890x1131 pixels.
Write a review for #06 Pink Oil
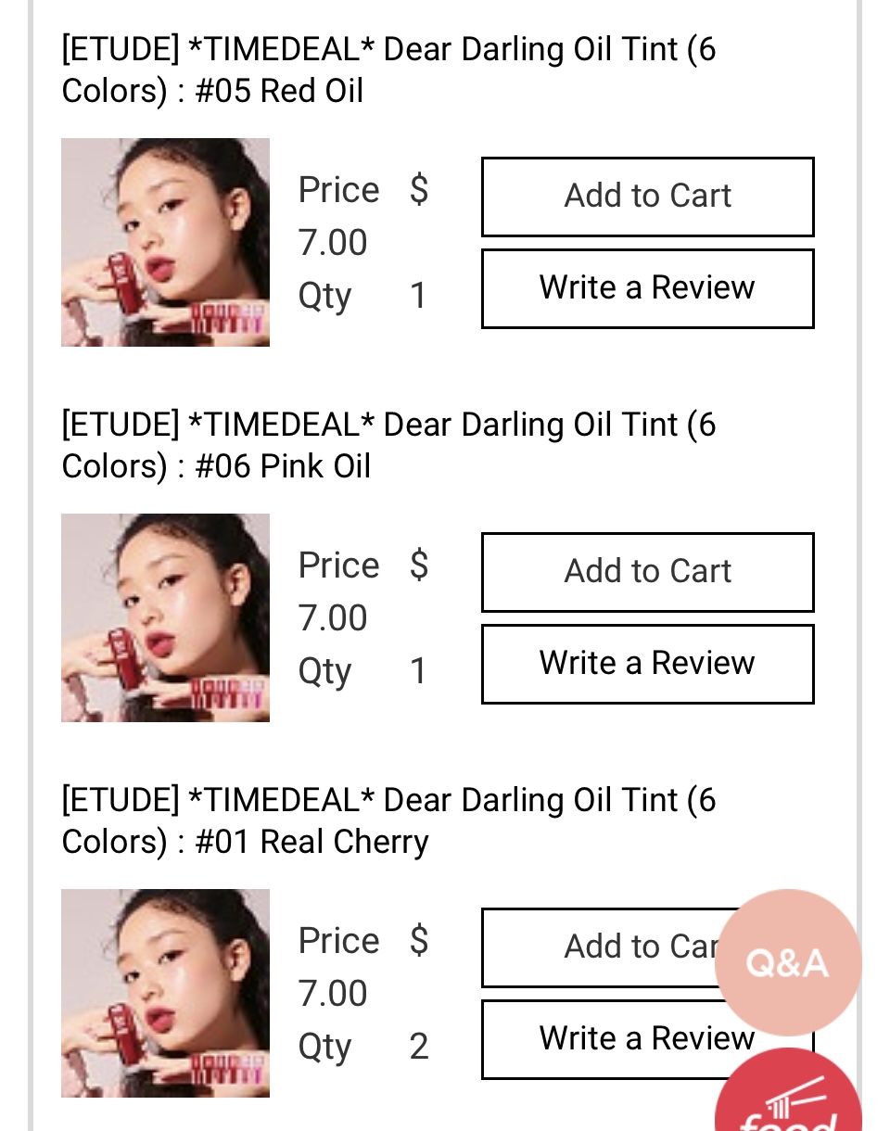[x=647, y=664]
